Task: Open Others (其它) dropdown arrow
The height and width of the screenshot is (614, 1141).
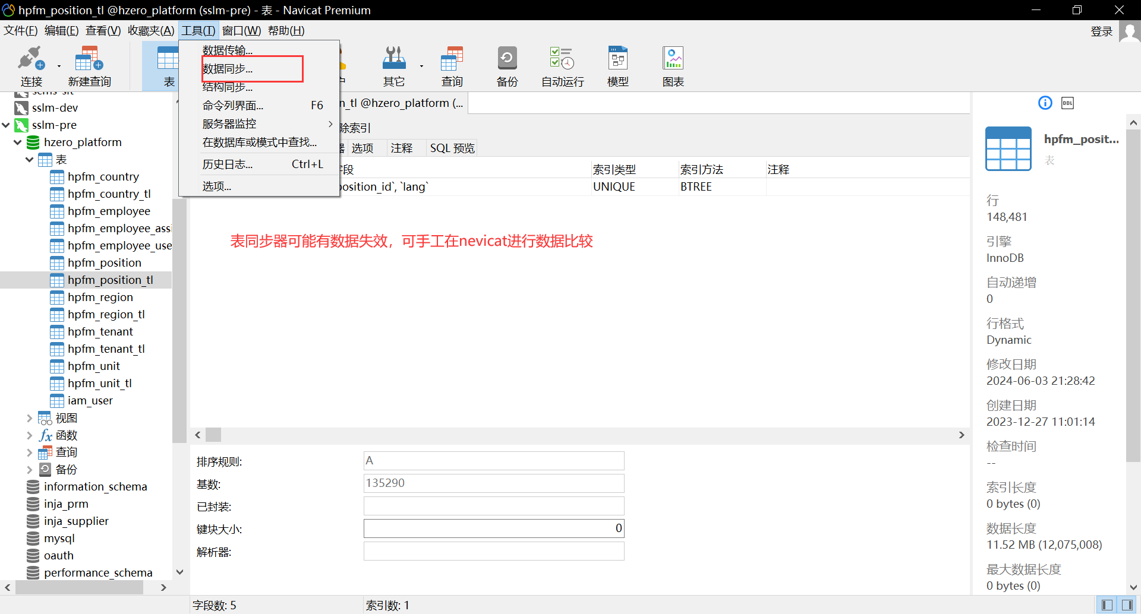Action: pyautogui.click(x=421, y=66)
